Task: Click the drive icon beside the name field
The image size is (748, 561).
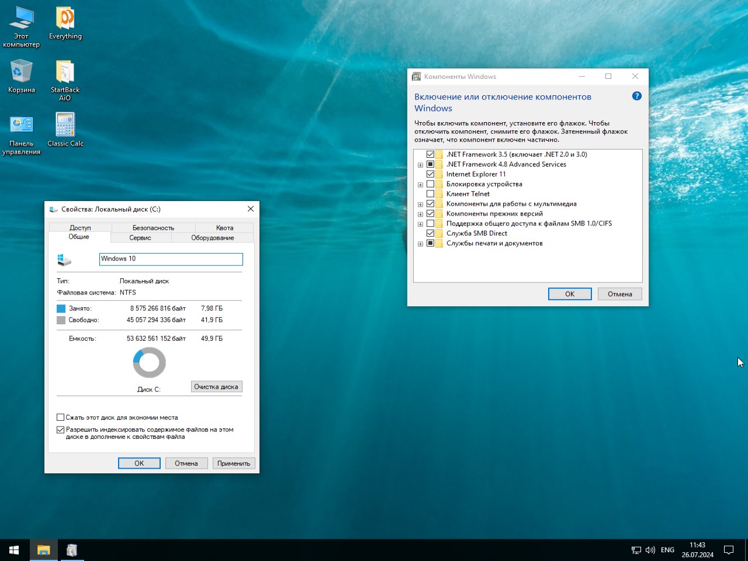Action: click(x=64, y=259)
